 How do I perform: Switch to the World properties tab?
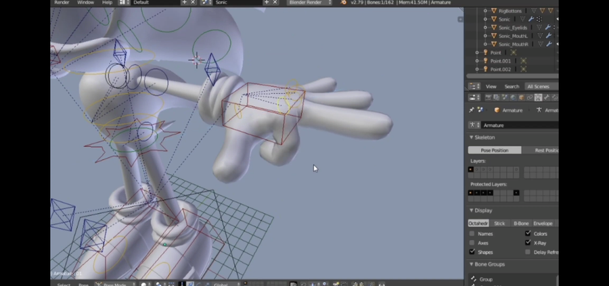[513, 98]
